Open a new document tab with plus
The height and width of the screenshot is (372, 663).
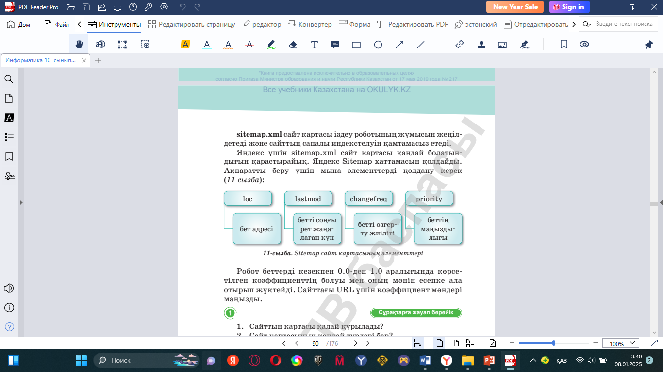pos(98,61)
